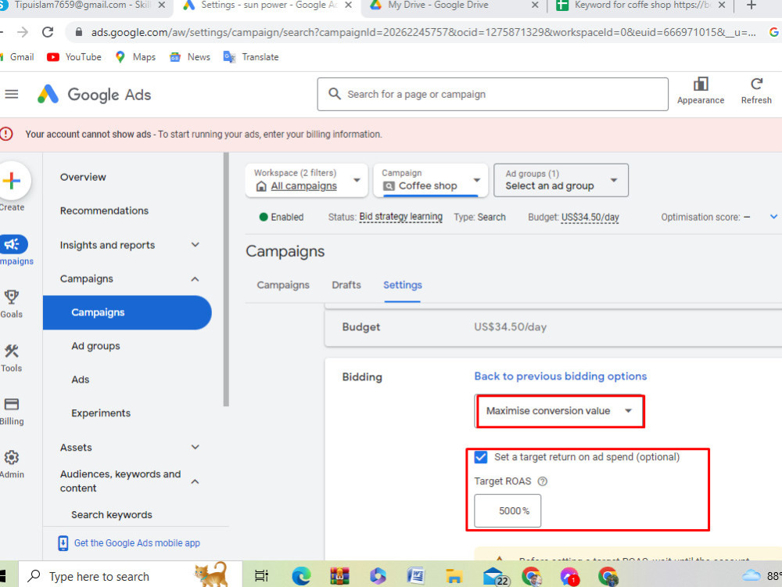782x587 pixels.
Task: Open Translate bookmark
Action: (x=251, y=57)
